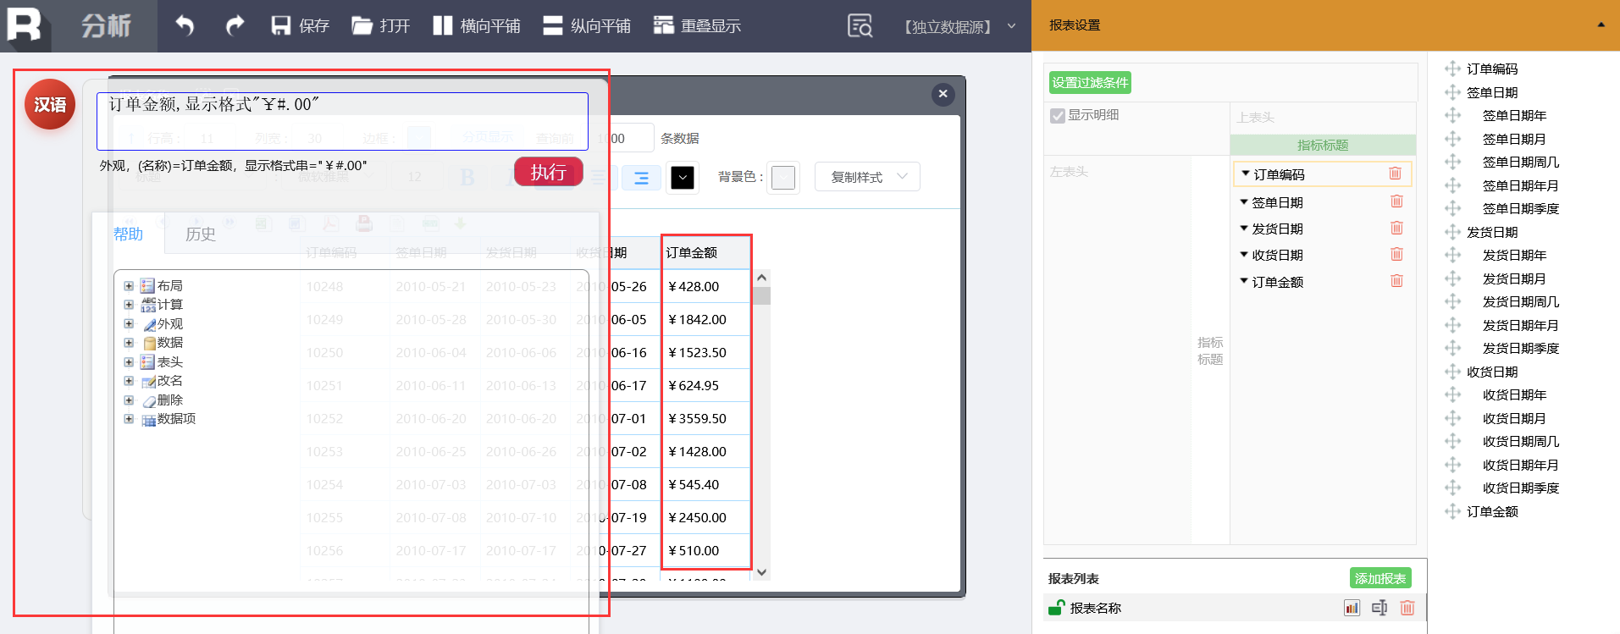The width and height of the screenshot is (1620, 634).
Task: Expand the 布局 tree node
Action: 129,286
